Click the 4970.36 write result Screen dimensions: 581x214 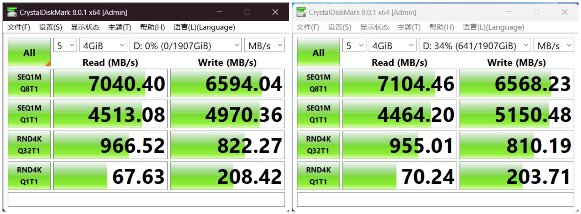click(x=228, y=114)
